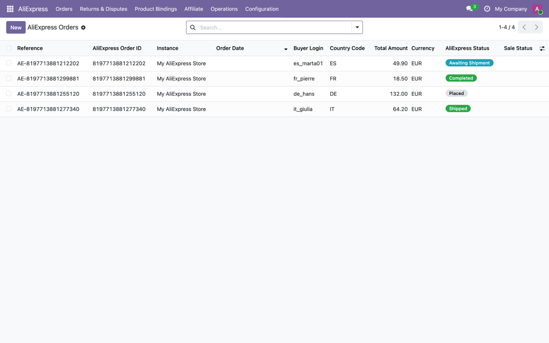
Task: Open order reference AE-8197713881212202
Action: coord(48,64)
